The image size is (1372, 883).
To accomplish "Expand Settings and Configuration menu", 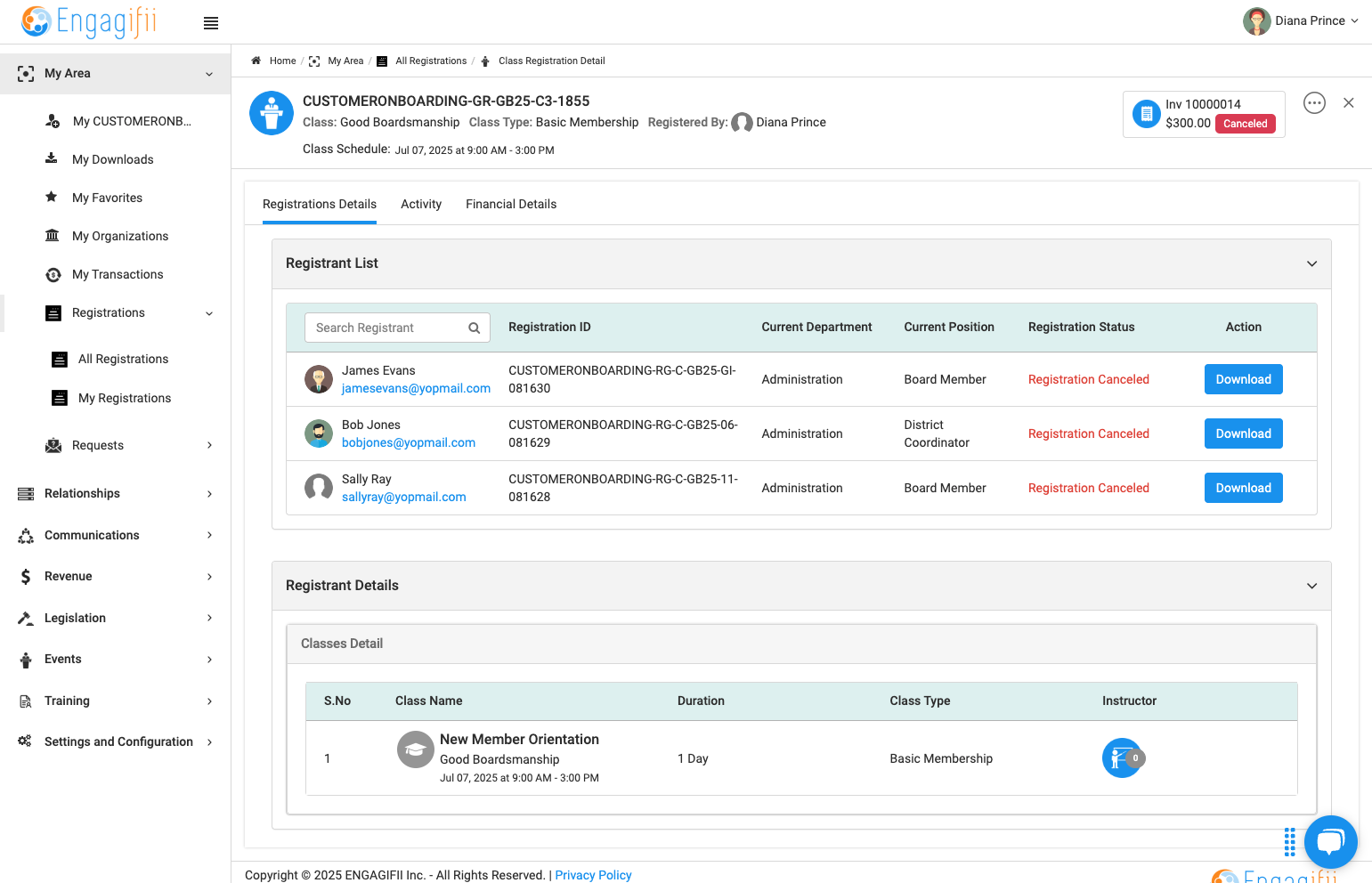I will [209, 742].
